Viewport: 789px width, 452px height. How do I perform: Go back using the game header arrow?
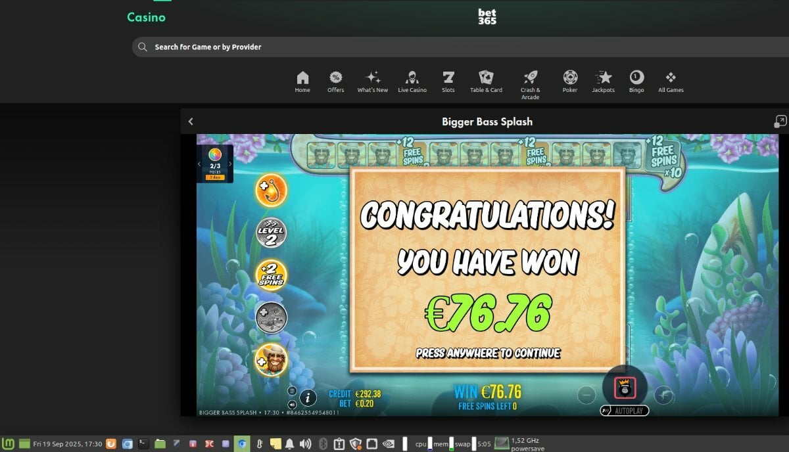(x=191, y=122)
